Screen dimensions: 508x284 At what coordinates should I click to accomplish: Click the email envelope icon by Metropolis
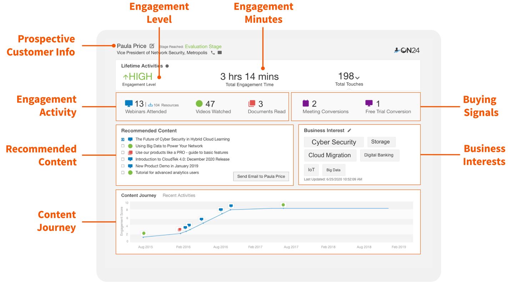tap(220, 53)
